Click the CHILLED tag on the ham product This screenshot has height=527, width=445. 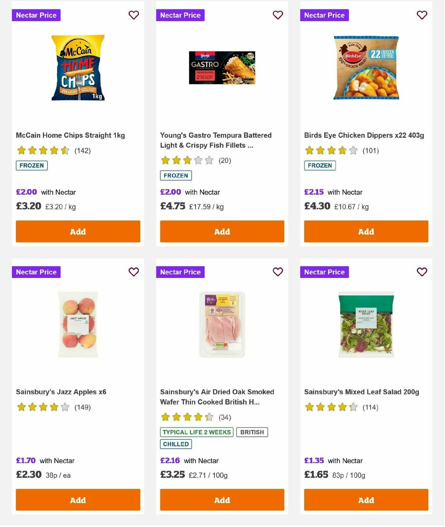tap(176, 444)
